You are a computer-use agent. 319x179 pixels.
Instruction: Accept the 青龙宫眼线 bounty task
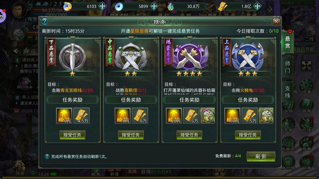click(72, 135)
